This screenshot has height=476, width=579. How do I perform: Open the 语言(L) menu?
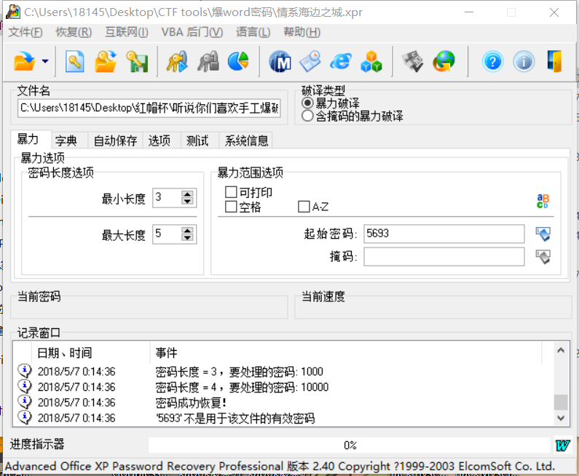(253, 32)
